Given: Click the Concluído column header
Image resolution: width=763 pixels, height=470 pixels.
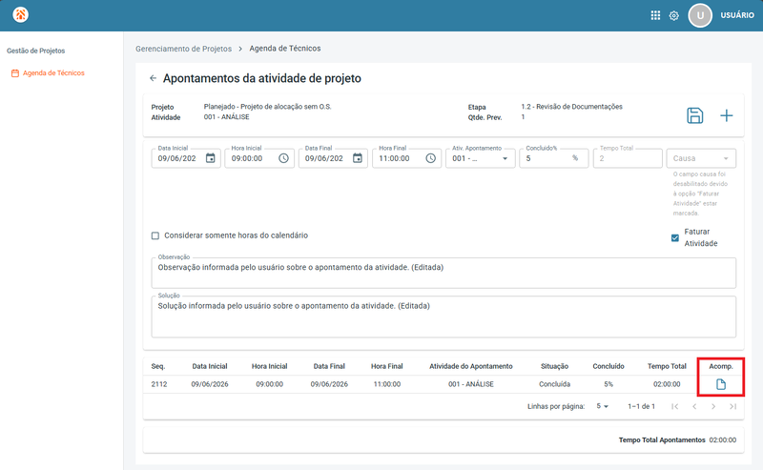Looking at the screenshot, I should 608,366.
